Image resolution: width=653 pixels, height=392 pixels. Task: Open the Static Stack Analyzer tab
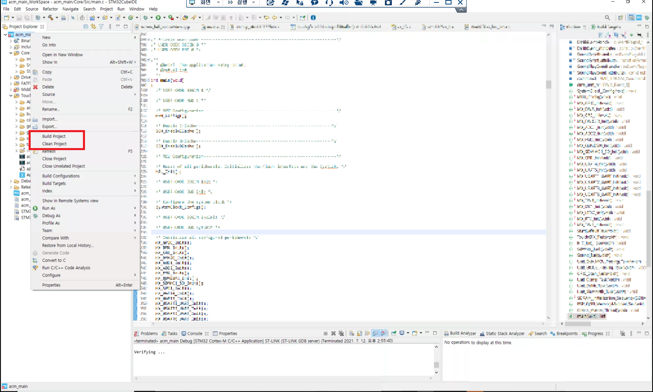pyautogui.click(x=502, y=333)
